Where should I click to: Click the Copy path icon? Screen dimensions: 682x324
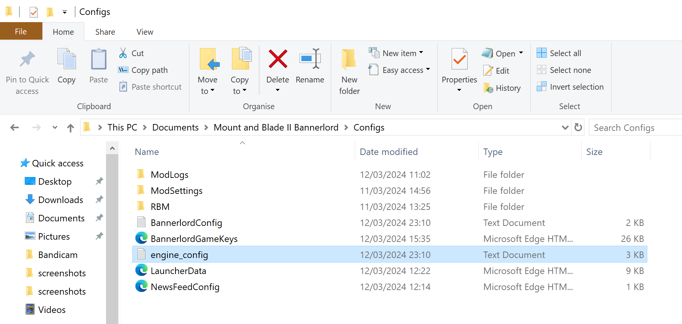[123, 70]
